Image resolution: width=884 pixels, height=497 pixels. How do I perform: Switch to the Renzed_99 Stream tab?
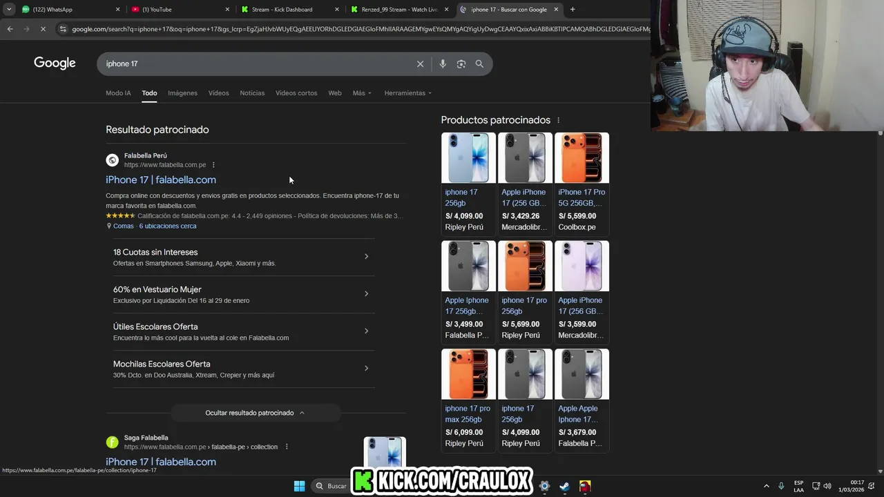click(x=401, y=10)
